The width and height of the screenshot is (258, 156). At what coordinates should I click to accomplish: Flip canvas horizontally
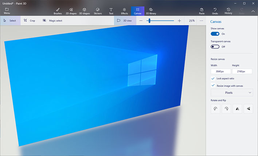237,108
